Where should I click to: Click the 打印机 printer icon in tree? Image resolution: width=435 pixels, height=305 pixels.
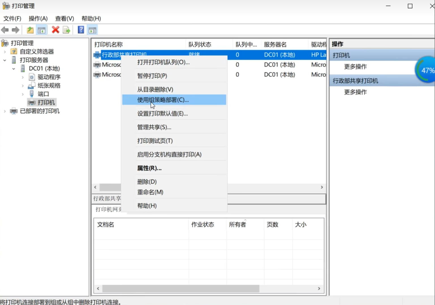[32, 102]
